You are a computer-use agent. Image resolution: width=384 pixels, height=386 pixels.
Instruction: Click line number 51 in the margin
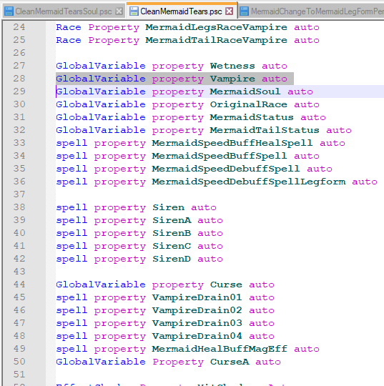pos(19,375)
